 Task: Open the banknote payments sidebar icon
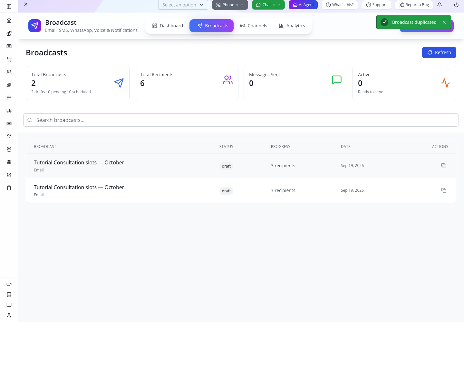click(9, 124)
